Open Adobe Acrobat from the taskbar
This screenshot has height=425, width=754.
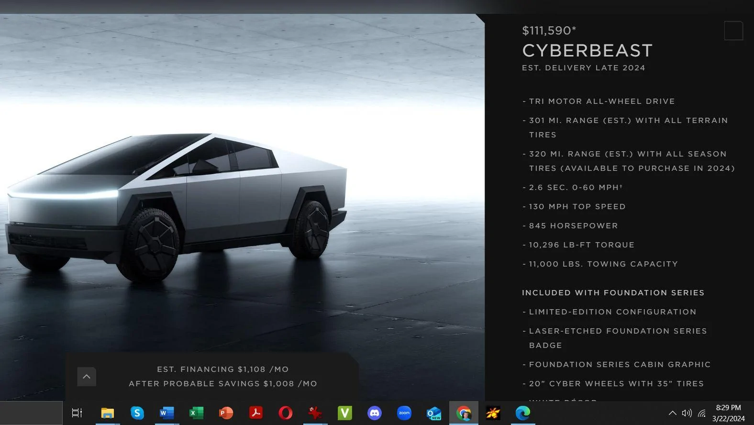[255, 413]
